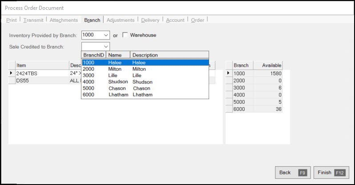Select branch 4000 Shudson option

click(145, 82)
